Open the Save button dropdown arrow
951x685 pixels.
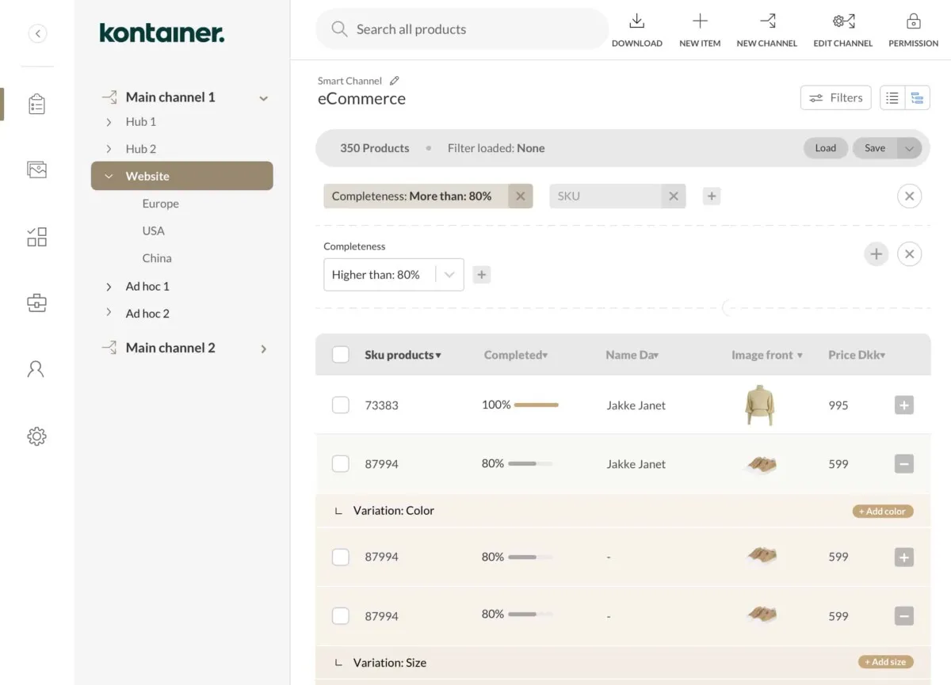(909, 148)
